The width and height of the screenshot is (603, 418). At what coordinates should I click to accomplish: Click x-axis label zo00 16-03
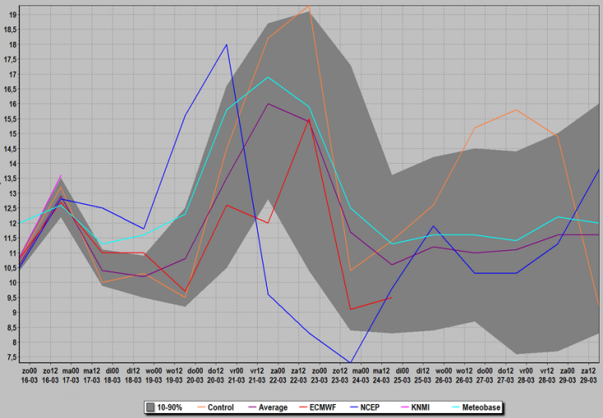(30, 375)
